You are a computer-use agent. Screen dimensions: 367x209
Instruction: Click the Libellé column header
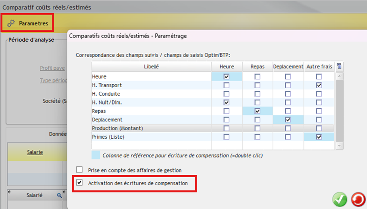point(151,67)
